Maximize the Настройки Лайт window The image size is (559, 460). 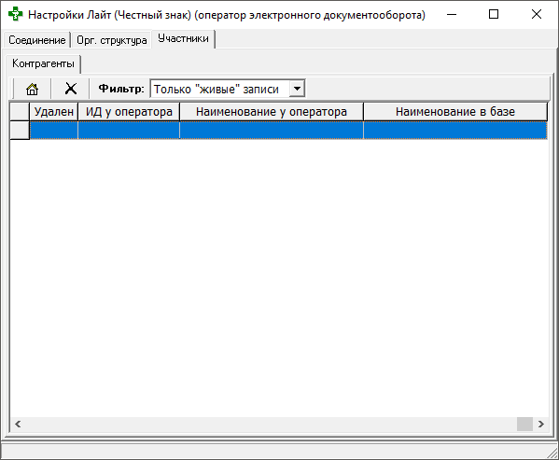[494, 15]
